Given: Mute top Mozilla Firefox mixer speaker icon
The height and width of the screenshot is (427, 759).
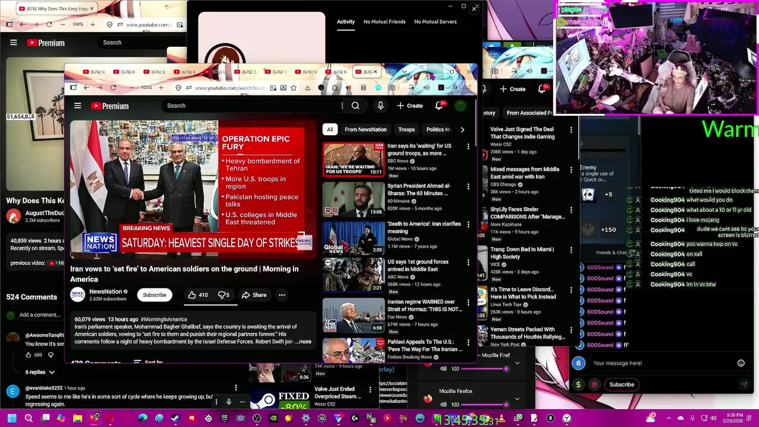Looking at the screenshot, I should 444,369.
